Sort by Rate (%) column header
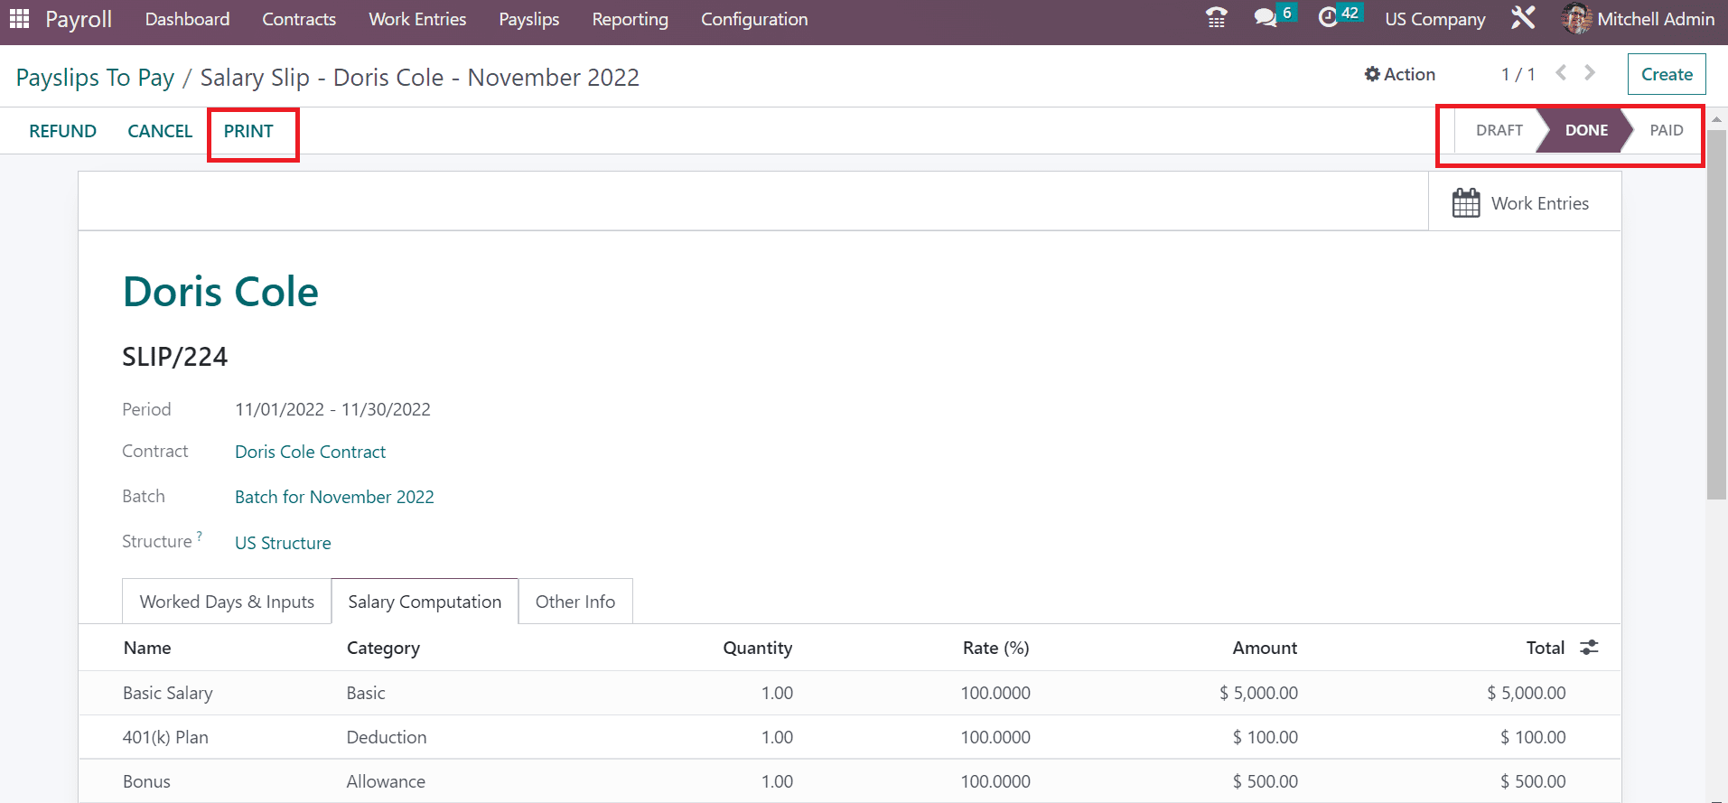Image resolution: width=1728 pixels, height=803 pixels. 995,648
